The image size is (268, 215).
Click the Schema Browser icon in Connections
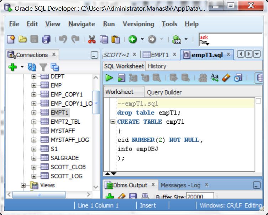point(55,67)
